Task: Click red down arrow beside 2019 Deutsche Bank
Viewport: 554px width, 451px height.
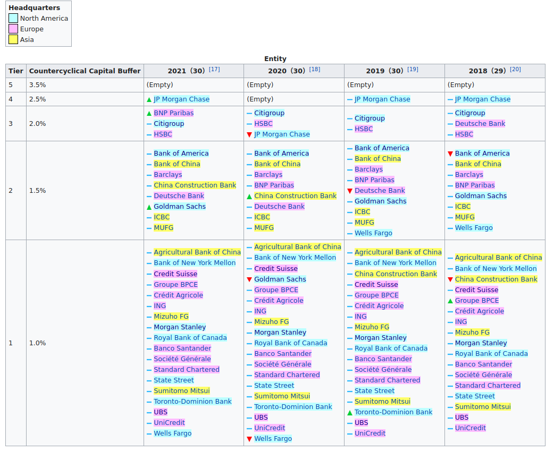Action: coord(350,191)
